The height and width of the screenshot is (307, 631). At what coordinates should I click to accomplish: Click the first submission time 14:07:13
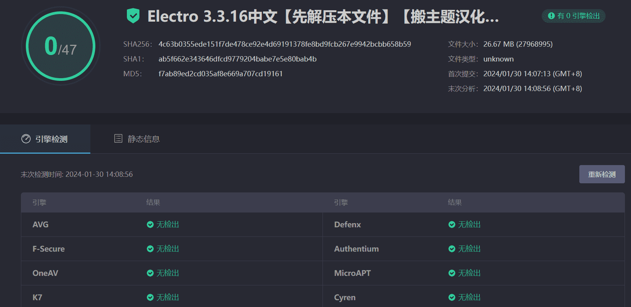click(x=533, y=74)
